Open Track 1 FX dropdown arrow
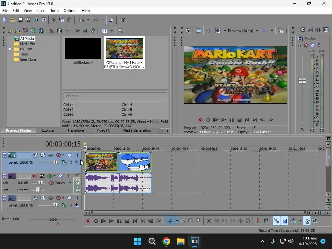 pyautogui.click(x=63, y=155)
